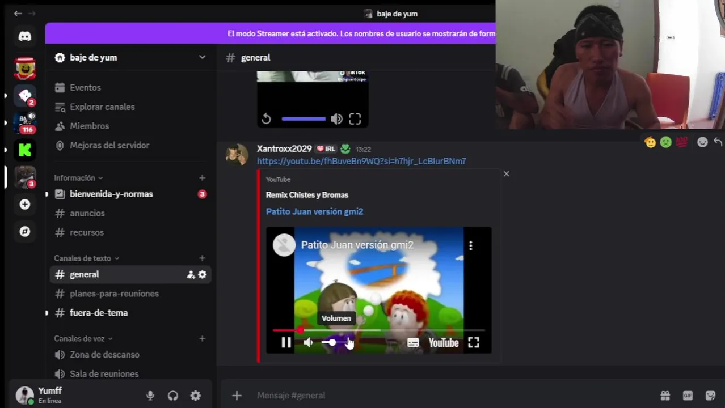Toggle microphone mute in user panel
This screenshot has height=408, width=725.
[x=150, y=396]
